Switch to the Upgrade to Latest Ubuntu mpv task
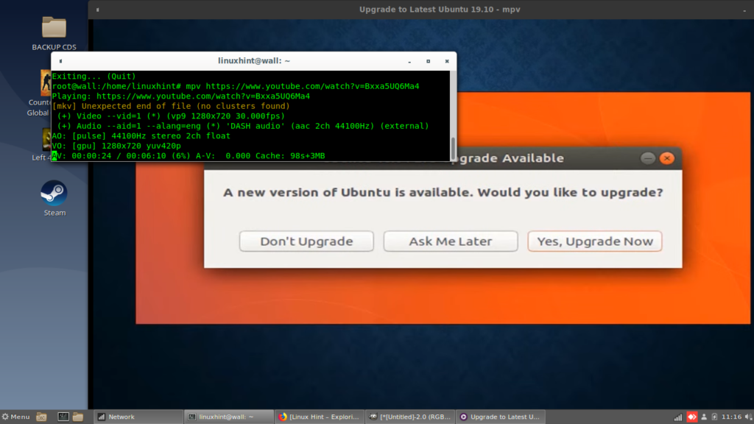Screen dimensions: 754x424 [501, 417]
